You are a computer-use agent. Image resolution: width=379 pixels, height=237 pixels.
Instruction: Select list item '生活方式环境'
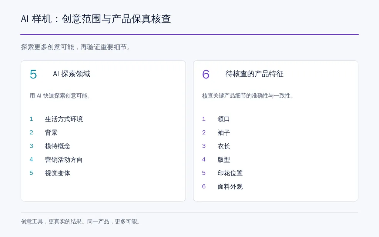64,119
